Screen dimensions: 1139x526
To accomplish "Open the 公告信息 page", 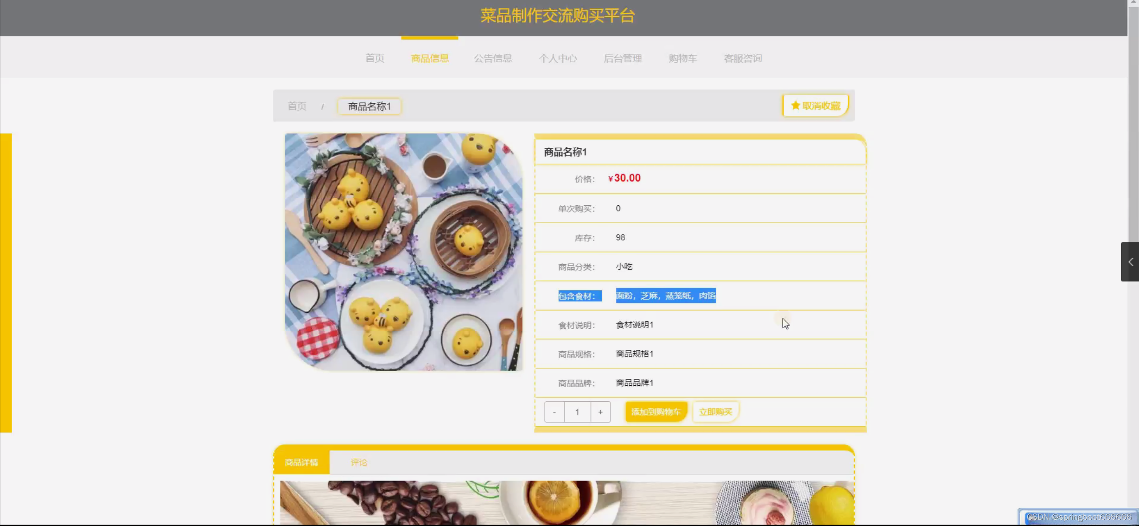I will point(493,58).
